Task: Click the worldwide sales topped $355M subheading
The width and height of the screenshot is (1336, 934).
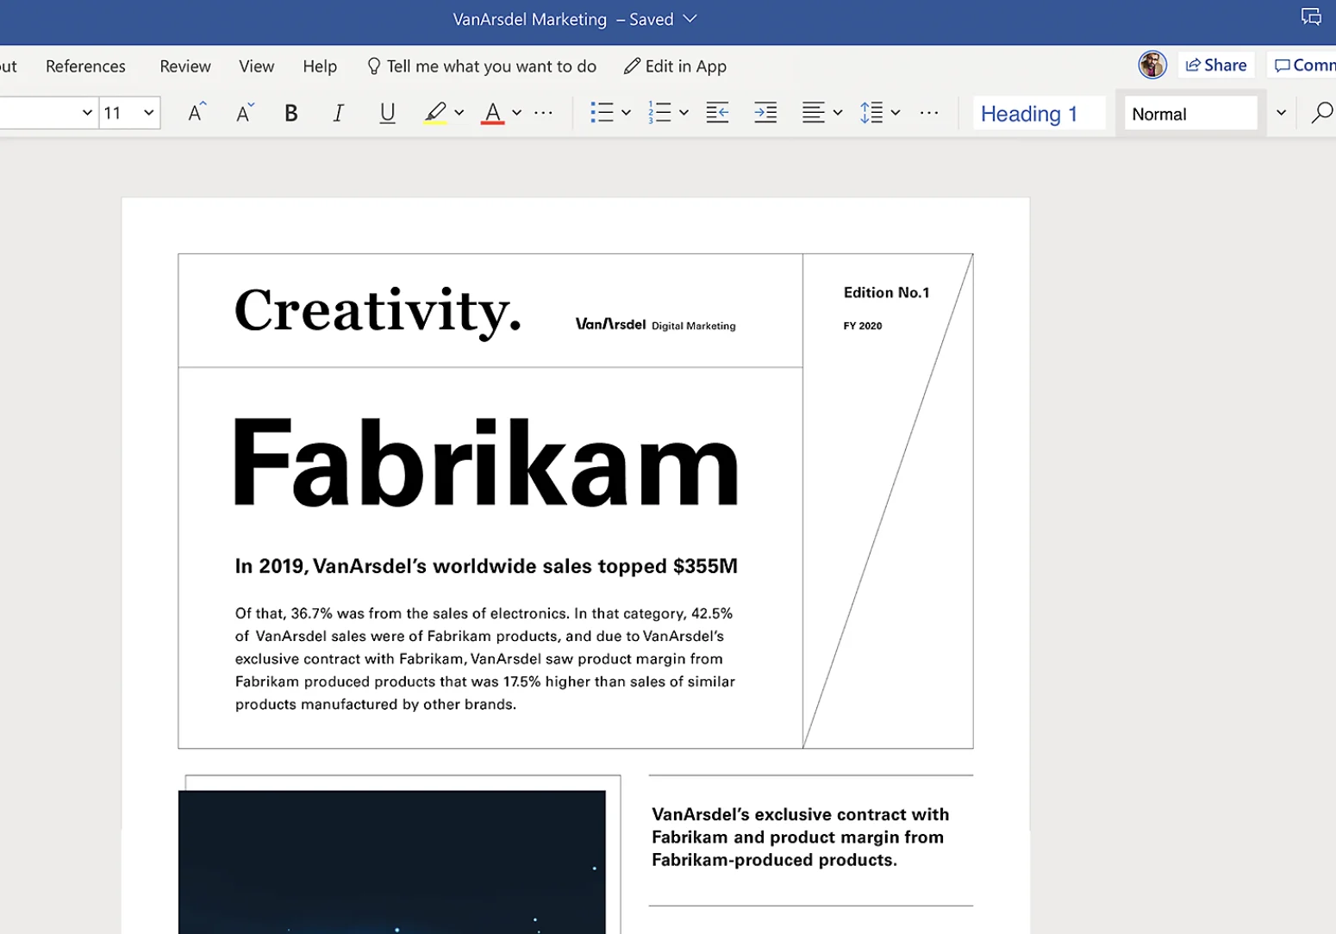Action: tap(486, 566)
